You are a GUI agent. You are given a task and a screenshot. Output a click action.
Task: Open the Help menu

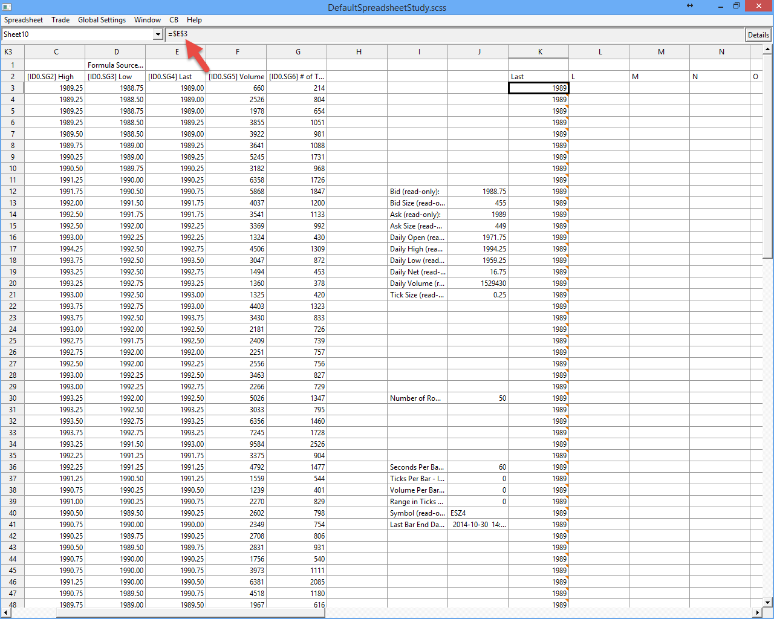(194, 20)
